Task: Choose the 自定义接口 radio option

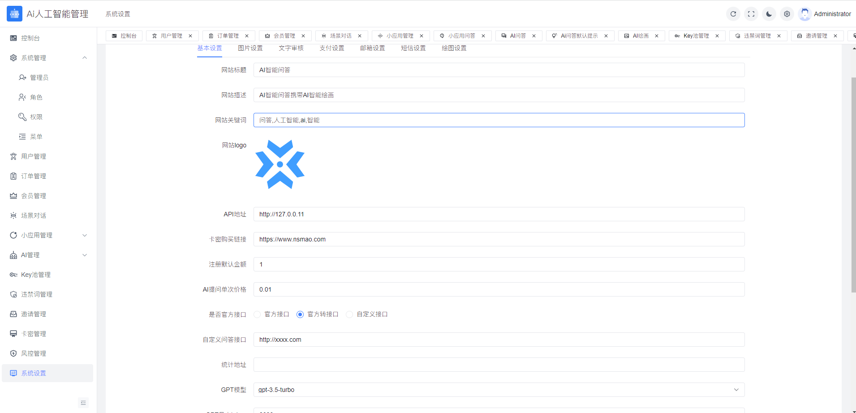Action: pyautogui.click(x=367, y=314)
